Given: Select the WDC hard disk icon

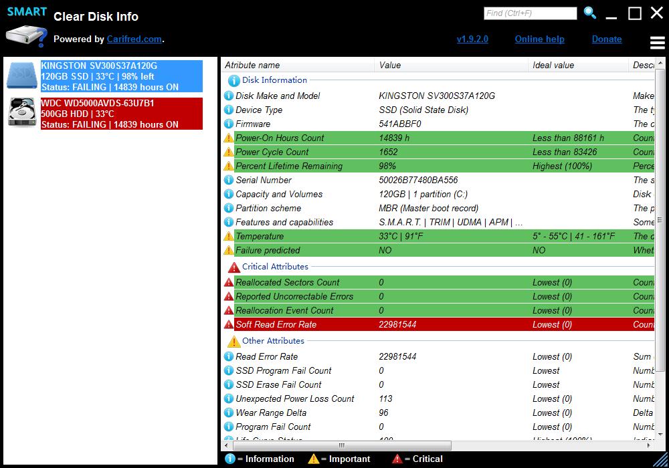Looking at the screenshot, I should point(22,113).
